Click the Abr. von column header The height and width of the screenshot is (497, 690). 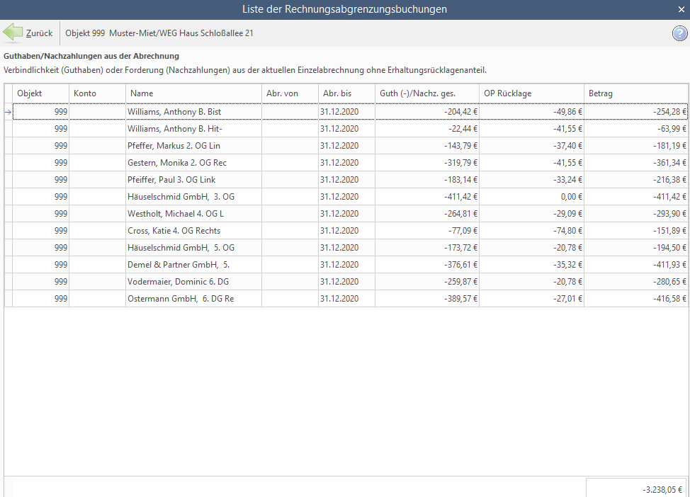pos(290,93)
